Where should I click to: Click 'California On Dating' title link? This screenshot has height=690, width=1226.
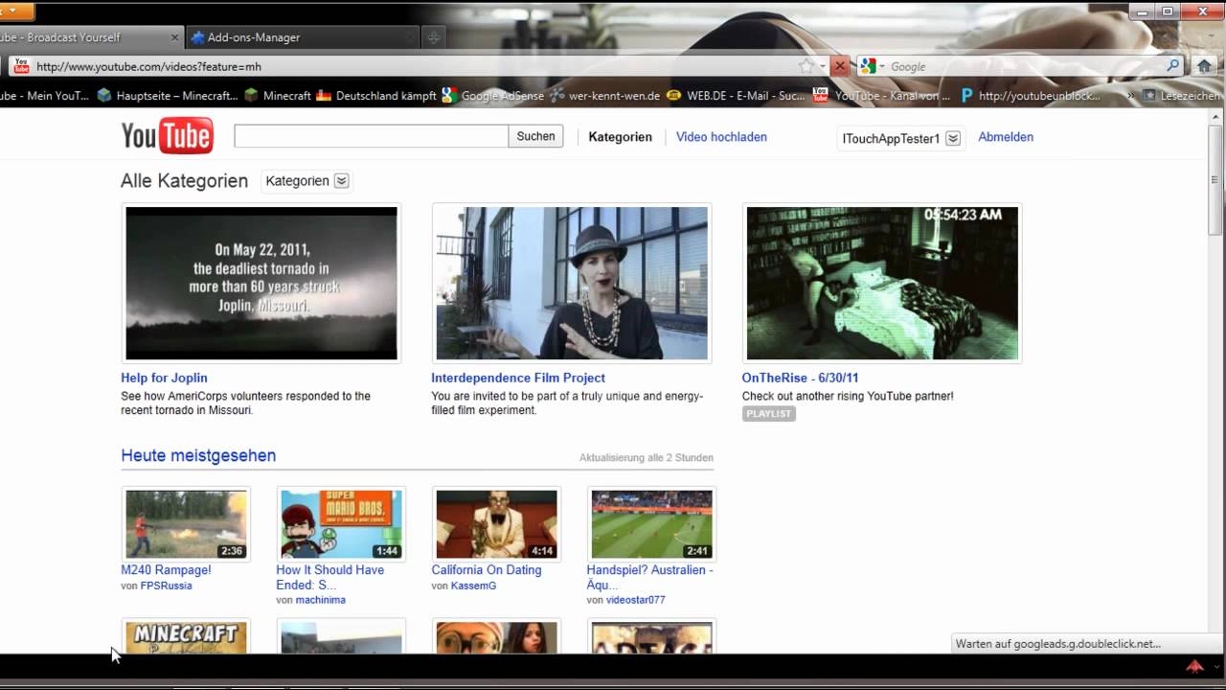tap(487, 569)
